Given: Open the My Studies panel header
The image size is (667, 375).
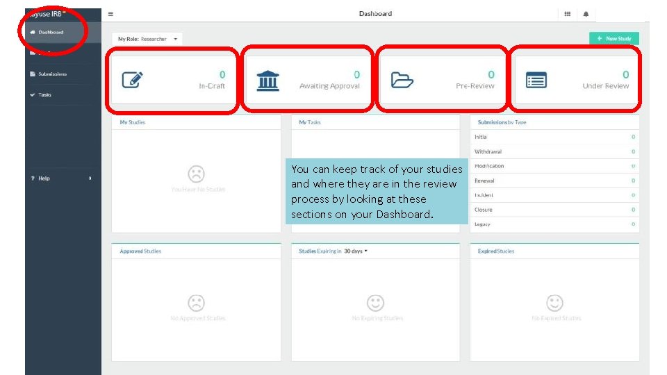Looking at the screenshot, I should pos(132,122).
